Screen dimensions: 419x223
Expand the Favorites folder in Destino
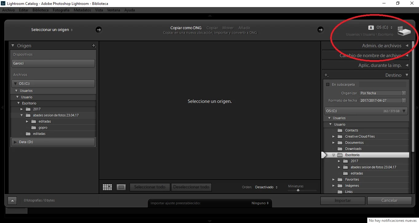pos(333,179)
